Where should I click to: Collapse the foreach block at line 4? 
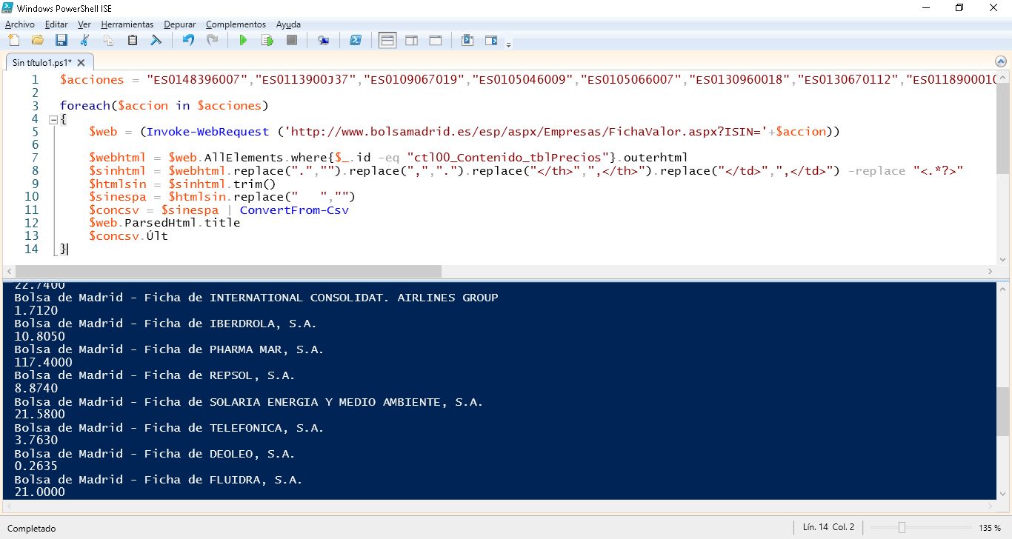pyautogui.click(x=53, y=119)
